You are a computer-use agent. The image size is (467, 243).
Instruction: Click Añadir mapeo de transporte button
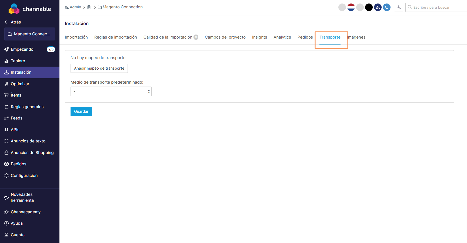pyautogui.click(x=99, y=68)
